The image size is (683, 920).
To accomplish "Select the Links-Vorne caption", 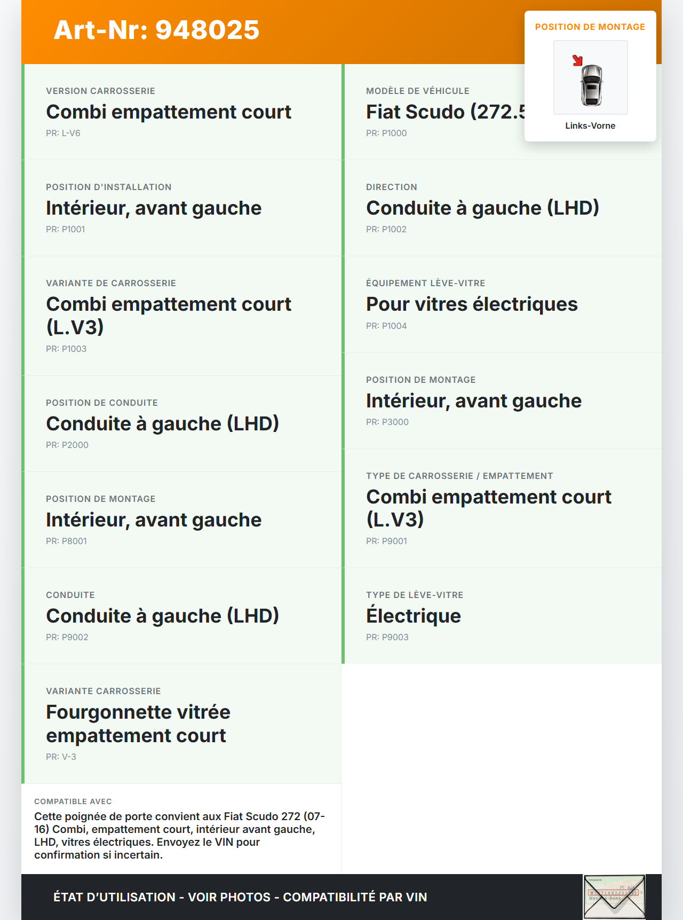I will click(590, 126).
